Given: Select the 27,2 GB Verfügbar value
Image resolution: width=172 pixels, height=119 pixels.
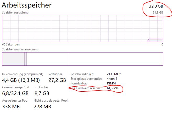Looking at the screenshot, I should pyautogui.click(x=57, y=80).
